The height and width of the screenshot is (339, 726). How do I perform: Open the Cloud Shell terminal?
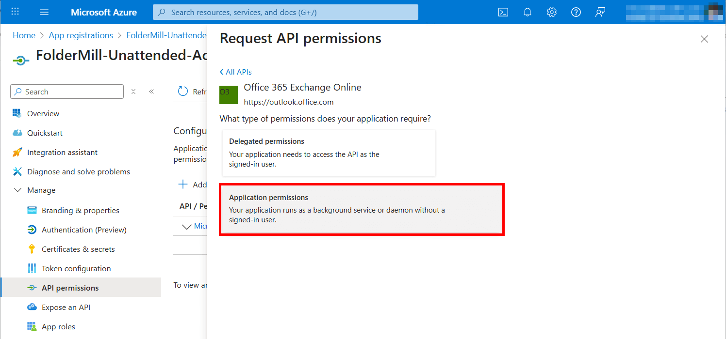point(503,12)
